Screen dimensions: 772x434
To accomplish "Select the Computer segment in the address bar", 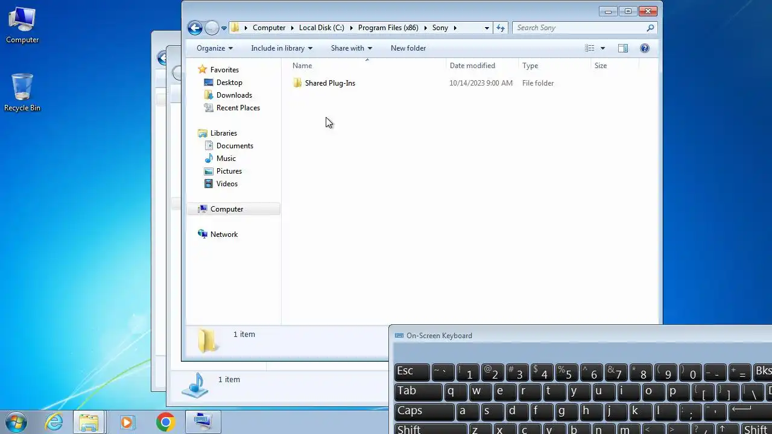I will pos(269,28).
